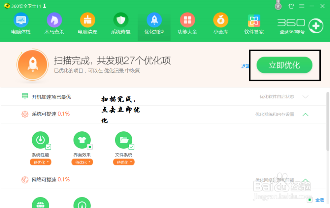Click the 立即优化 optimize button
Image resolution: width=330 pixels, height=208 pixels.
[284, 65]
